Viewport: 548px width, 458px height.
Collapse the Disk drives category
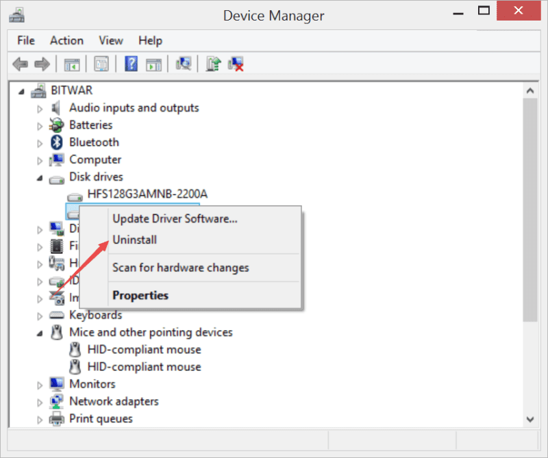pyautogui.click(x=40, y=178)
